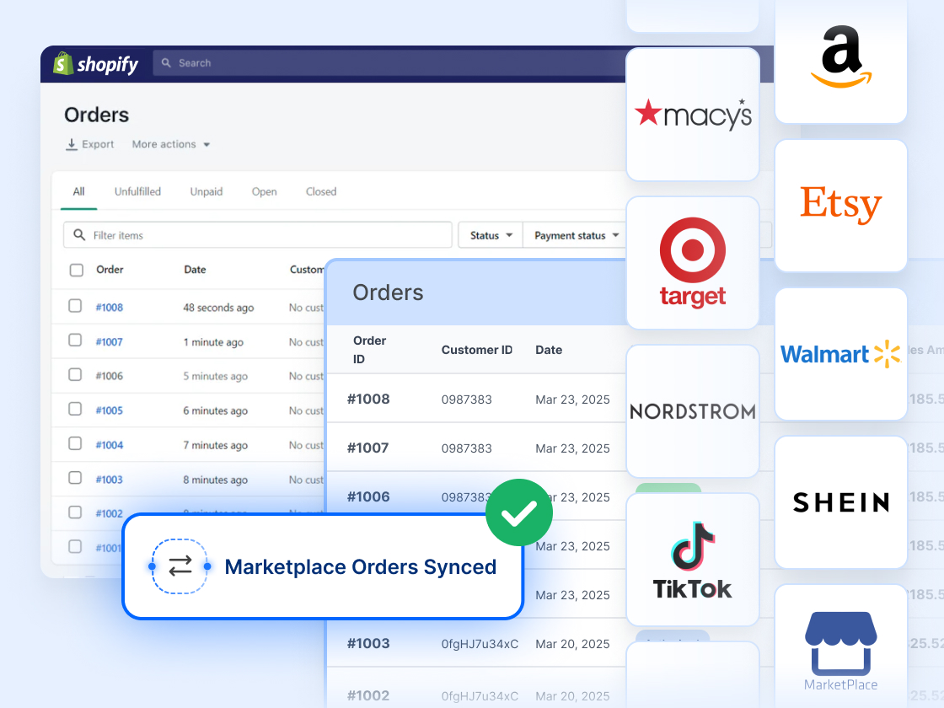Click the Order column header in Shopify

tap(110, 270)
